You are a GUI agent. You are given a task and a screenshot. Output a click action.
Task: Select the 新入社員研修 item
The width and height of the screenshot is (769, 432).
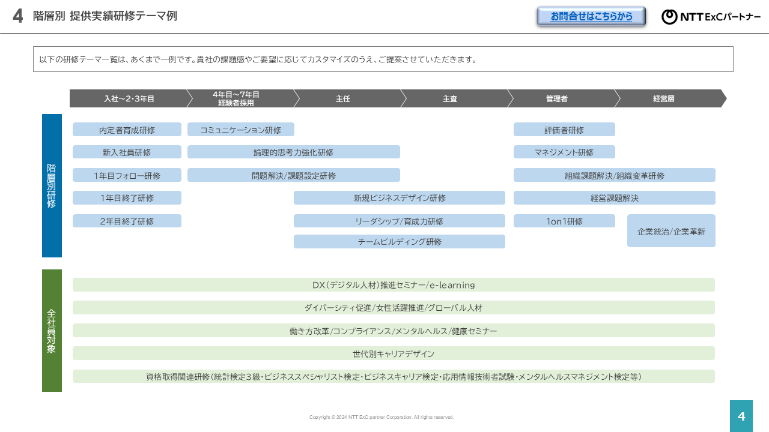point(127,152)
